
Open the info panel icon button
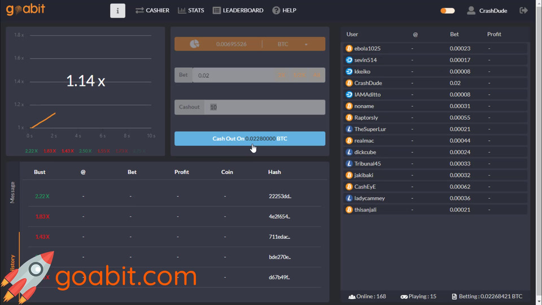117,11
